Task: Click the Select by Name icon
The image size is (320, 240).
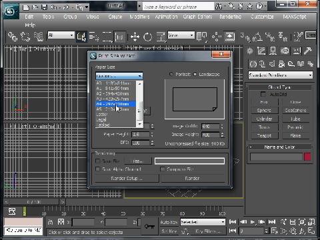Action: [94, 37]
